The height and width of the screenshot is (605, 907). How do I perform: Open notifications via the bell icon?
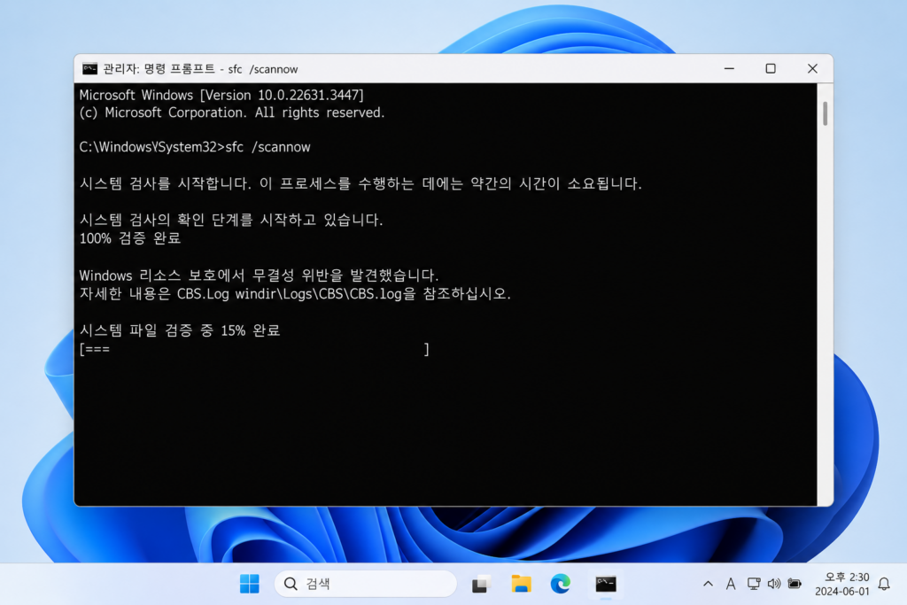pyautogui.click(x=884, y=584)
